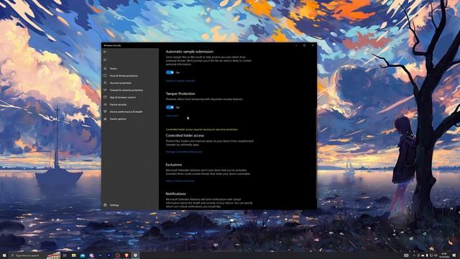Open Add or remove exclusions link

(180, 181)
